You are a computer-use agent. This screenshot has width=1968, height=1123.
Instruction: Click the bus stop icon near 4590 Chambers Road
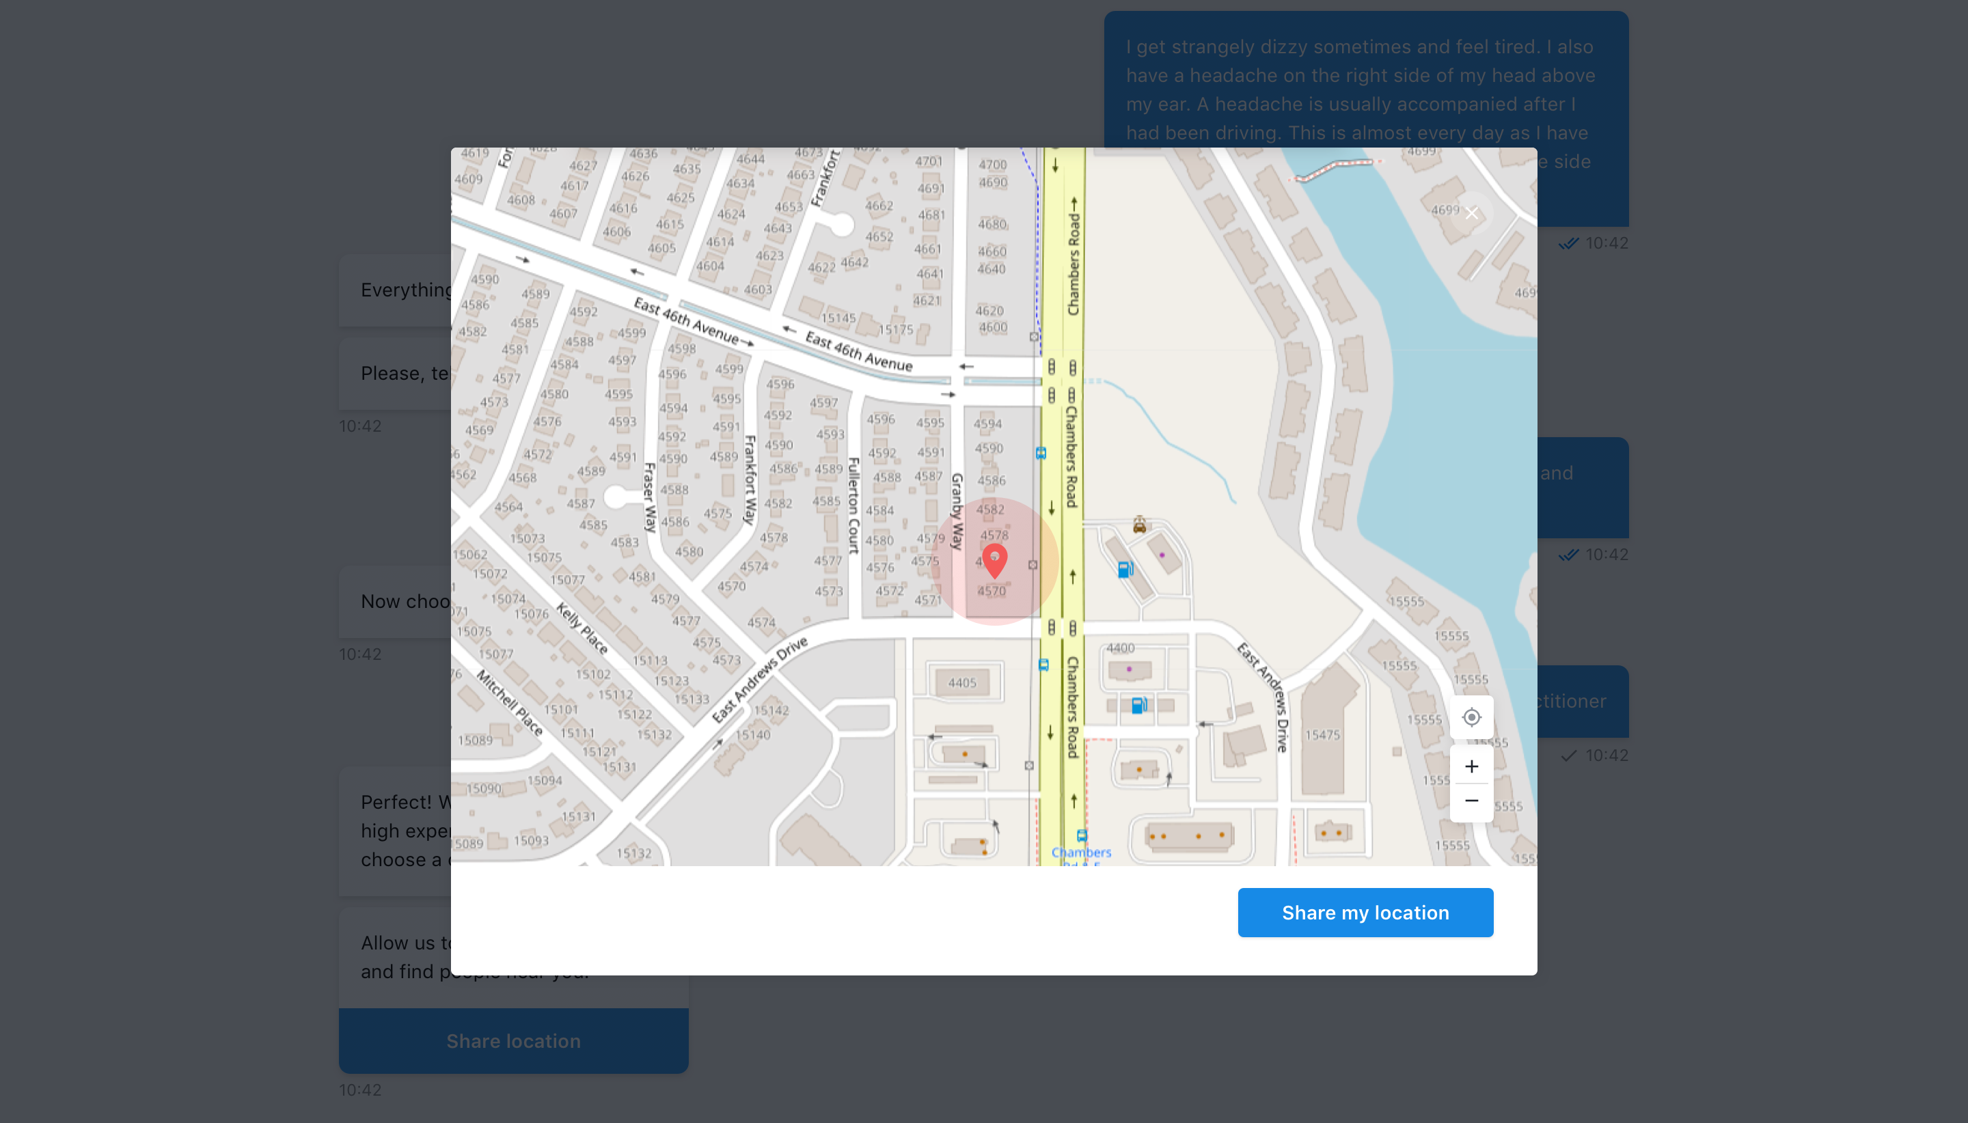coord(1041,453)
